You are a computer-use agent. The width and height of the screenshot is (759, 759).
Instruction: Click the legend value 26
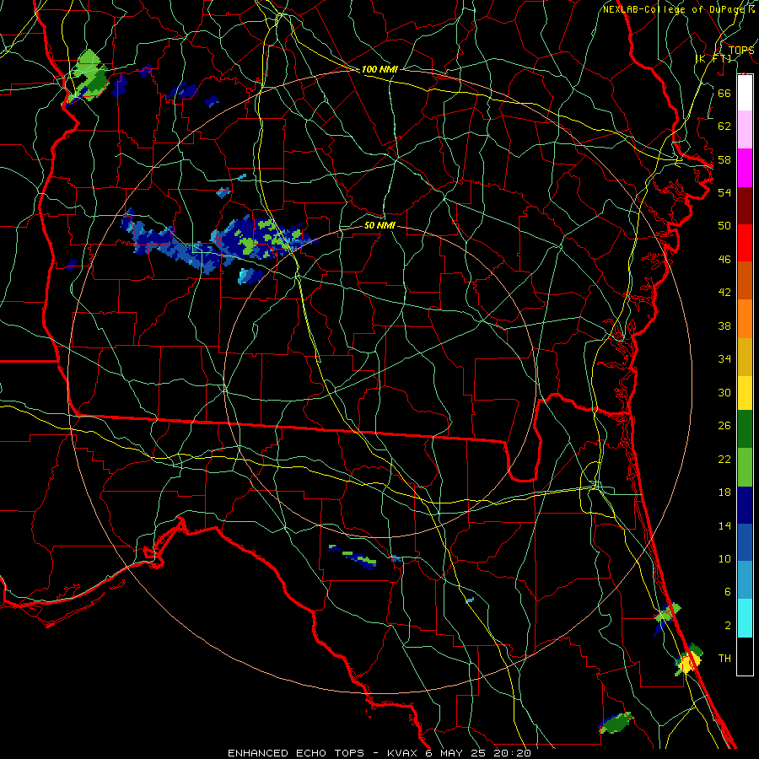point(724,426)
